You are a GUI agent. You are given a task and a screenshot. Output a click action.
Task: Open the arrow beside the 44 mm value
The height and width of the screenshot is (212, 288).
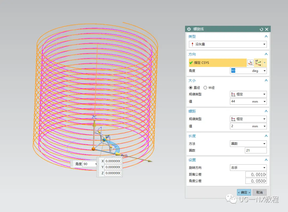pos(265,101)
